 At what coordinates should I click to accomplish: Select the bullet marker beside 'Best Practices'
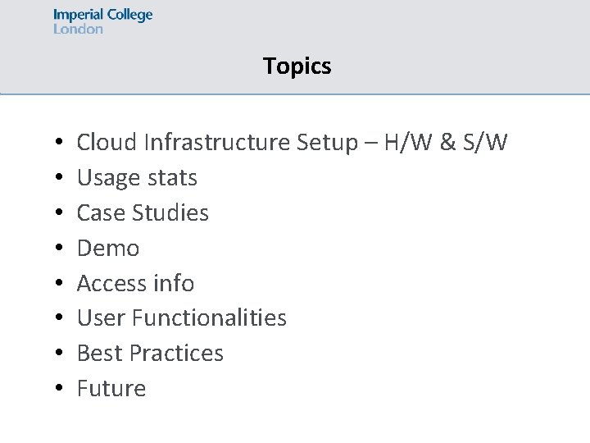(52, 354)
